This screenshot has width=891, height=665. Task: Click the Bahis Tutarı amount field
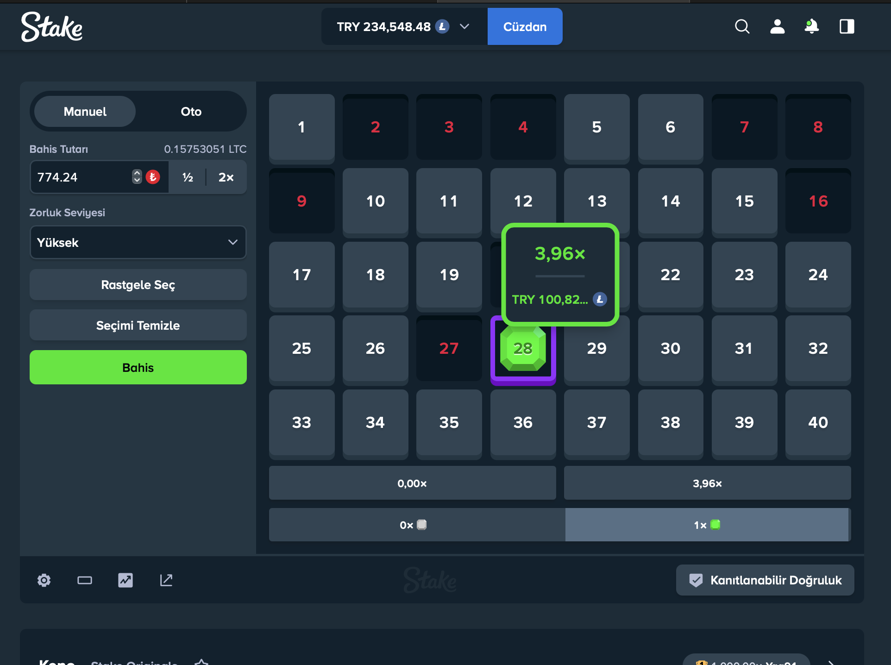(81, 177)
